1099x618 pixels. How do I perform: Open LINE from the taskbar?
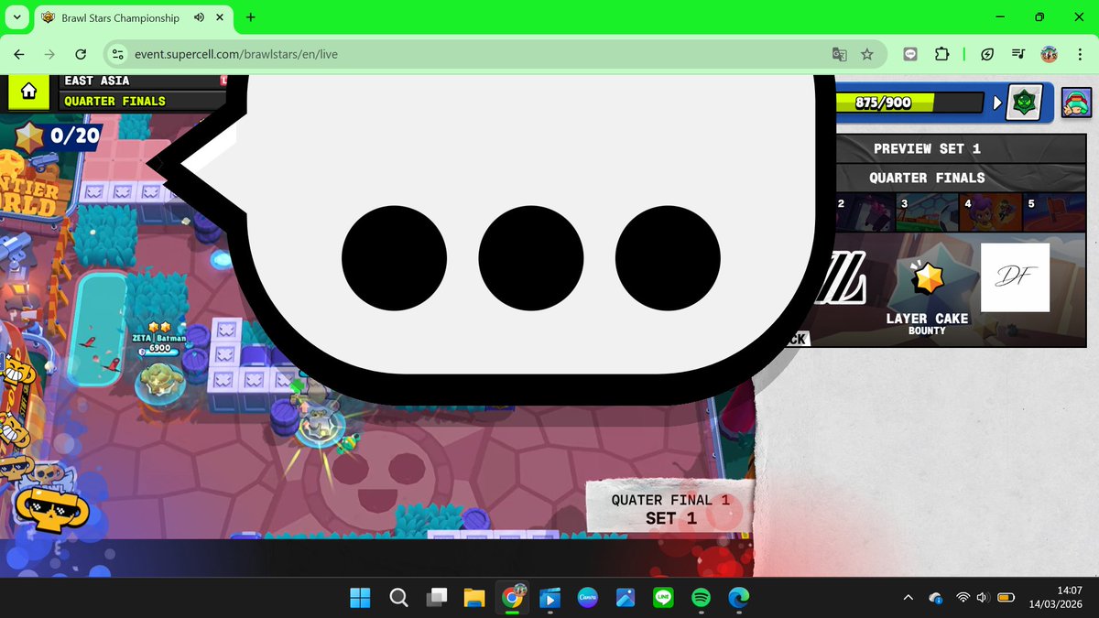click(x=663, y=598)
